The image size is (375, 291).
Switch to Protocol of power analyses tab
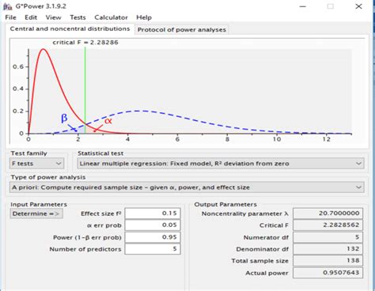(182, 29)
